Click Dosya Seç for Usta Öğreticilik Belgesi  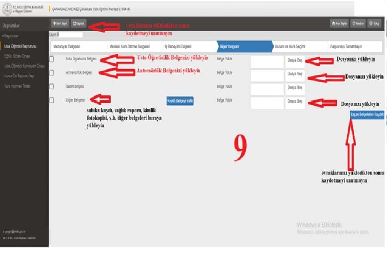pyautogui.click(x=295, y=60)
